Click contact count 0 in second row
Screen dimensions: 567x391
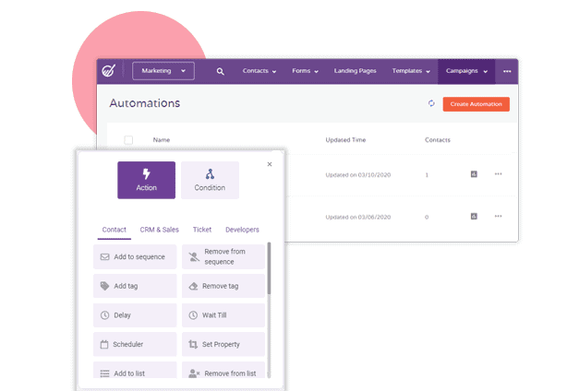(427, 217)
